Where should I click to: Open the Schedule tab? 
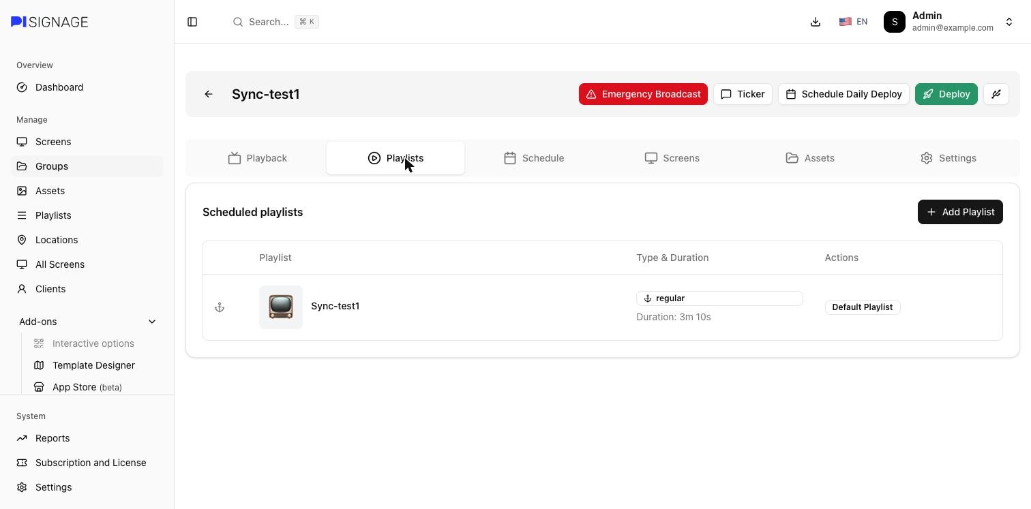tap(534, 158)
